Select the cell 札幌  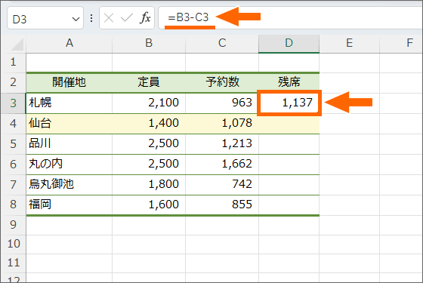[69, 103]
